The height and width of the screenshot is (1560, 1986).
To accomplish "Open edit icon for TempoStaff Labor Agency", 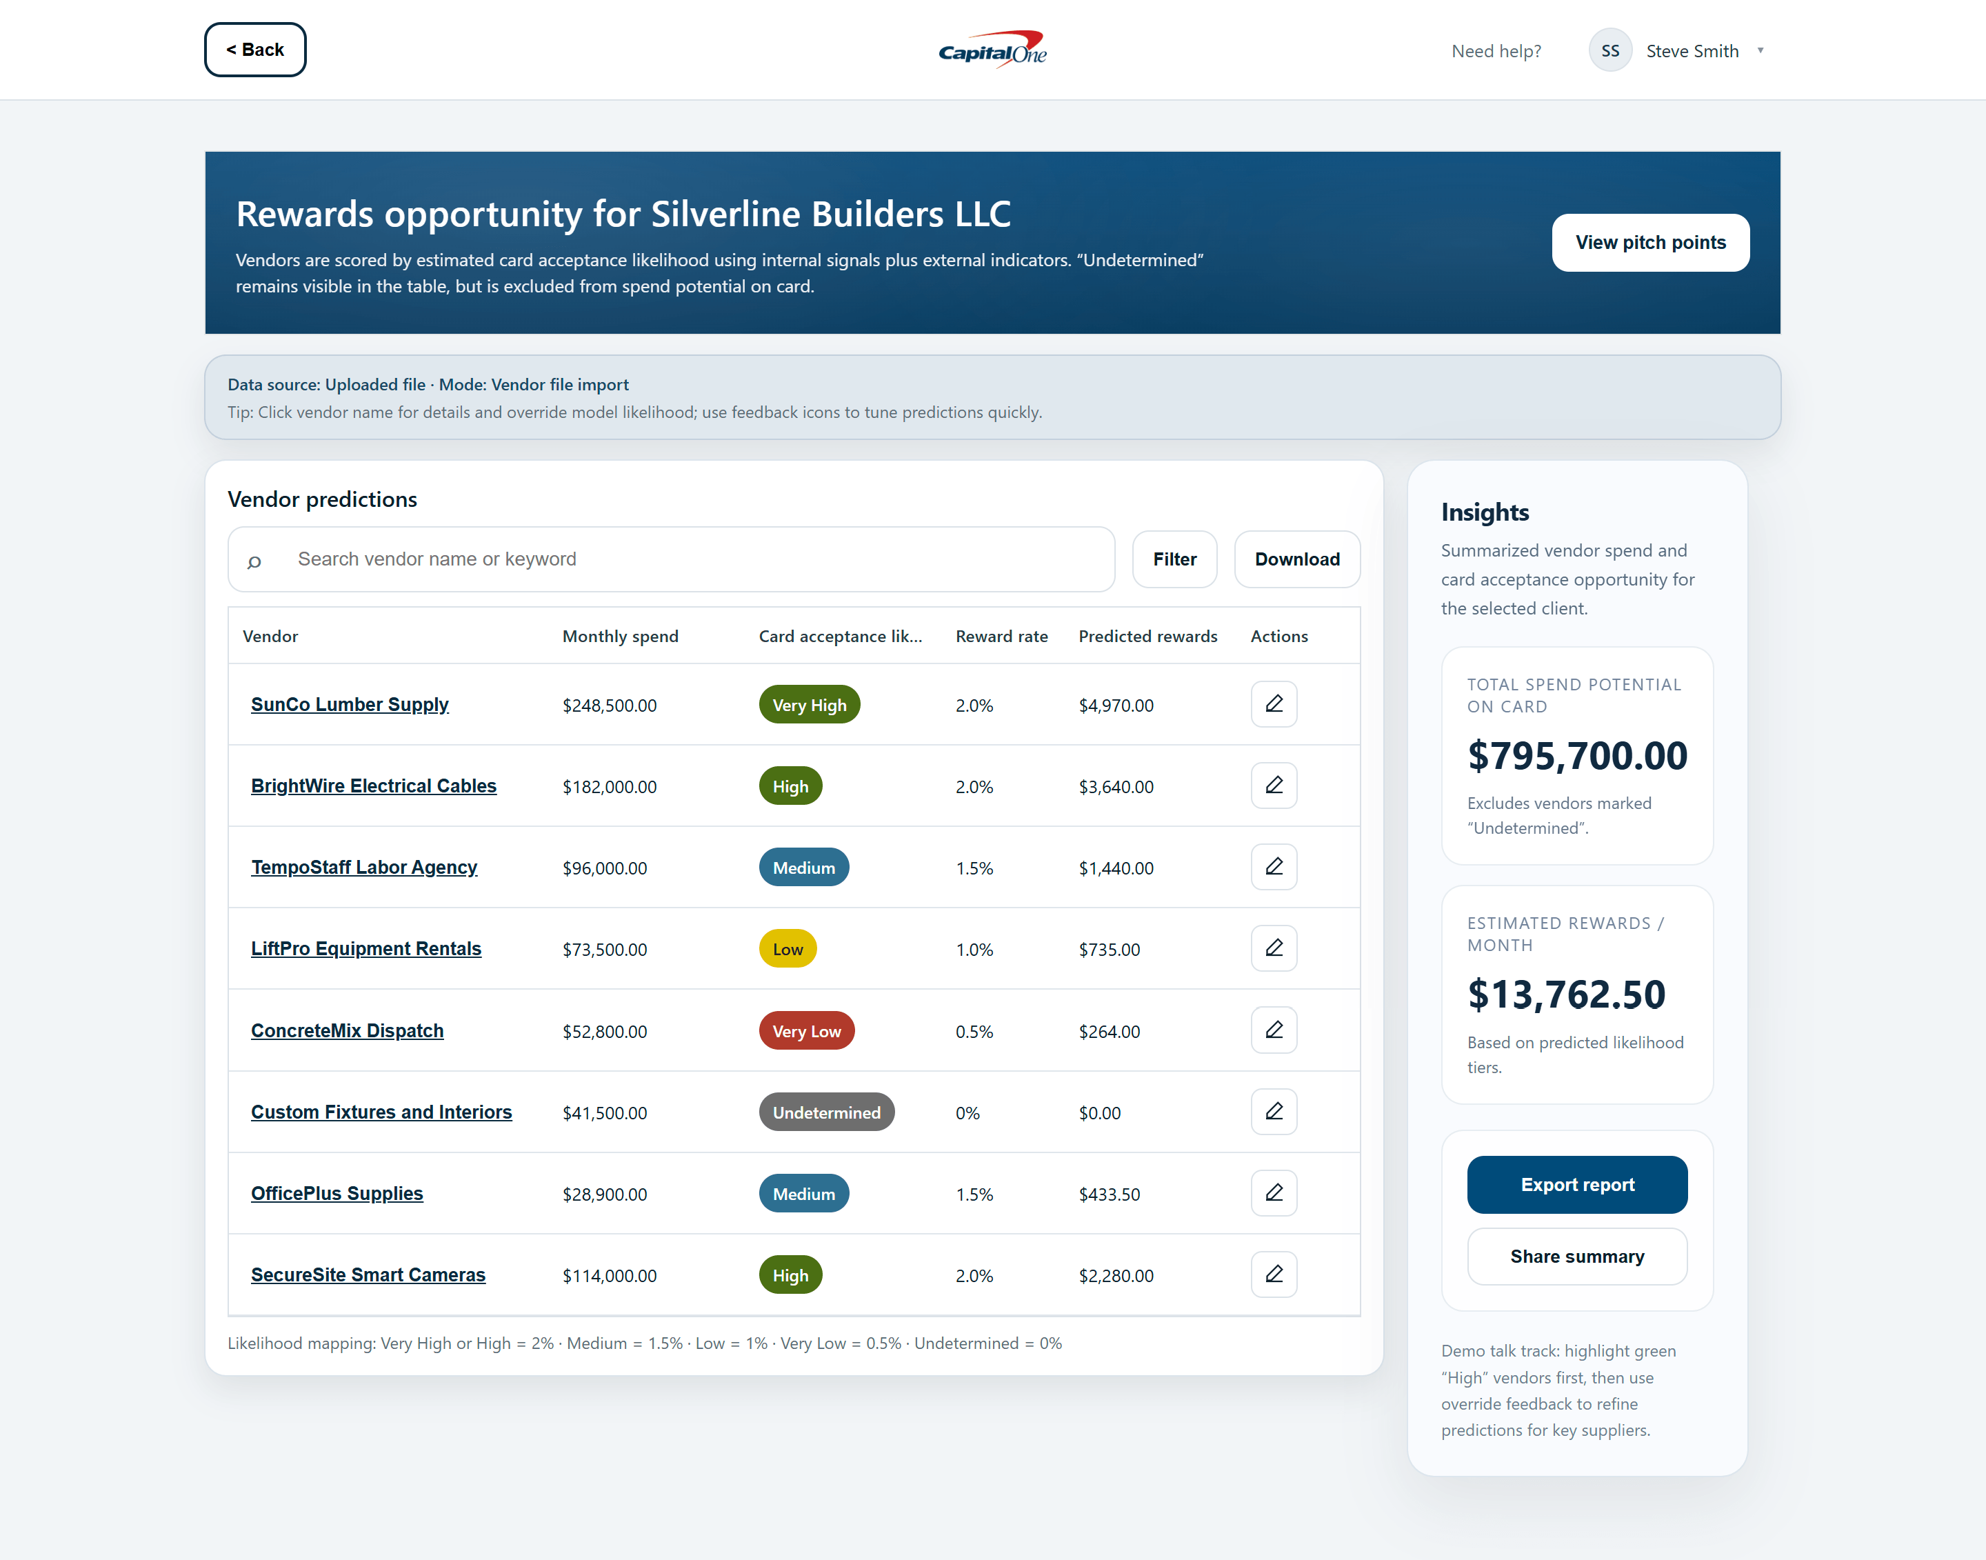I will [1274, 867].
